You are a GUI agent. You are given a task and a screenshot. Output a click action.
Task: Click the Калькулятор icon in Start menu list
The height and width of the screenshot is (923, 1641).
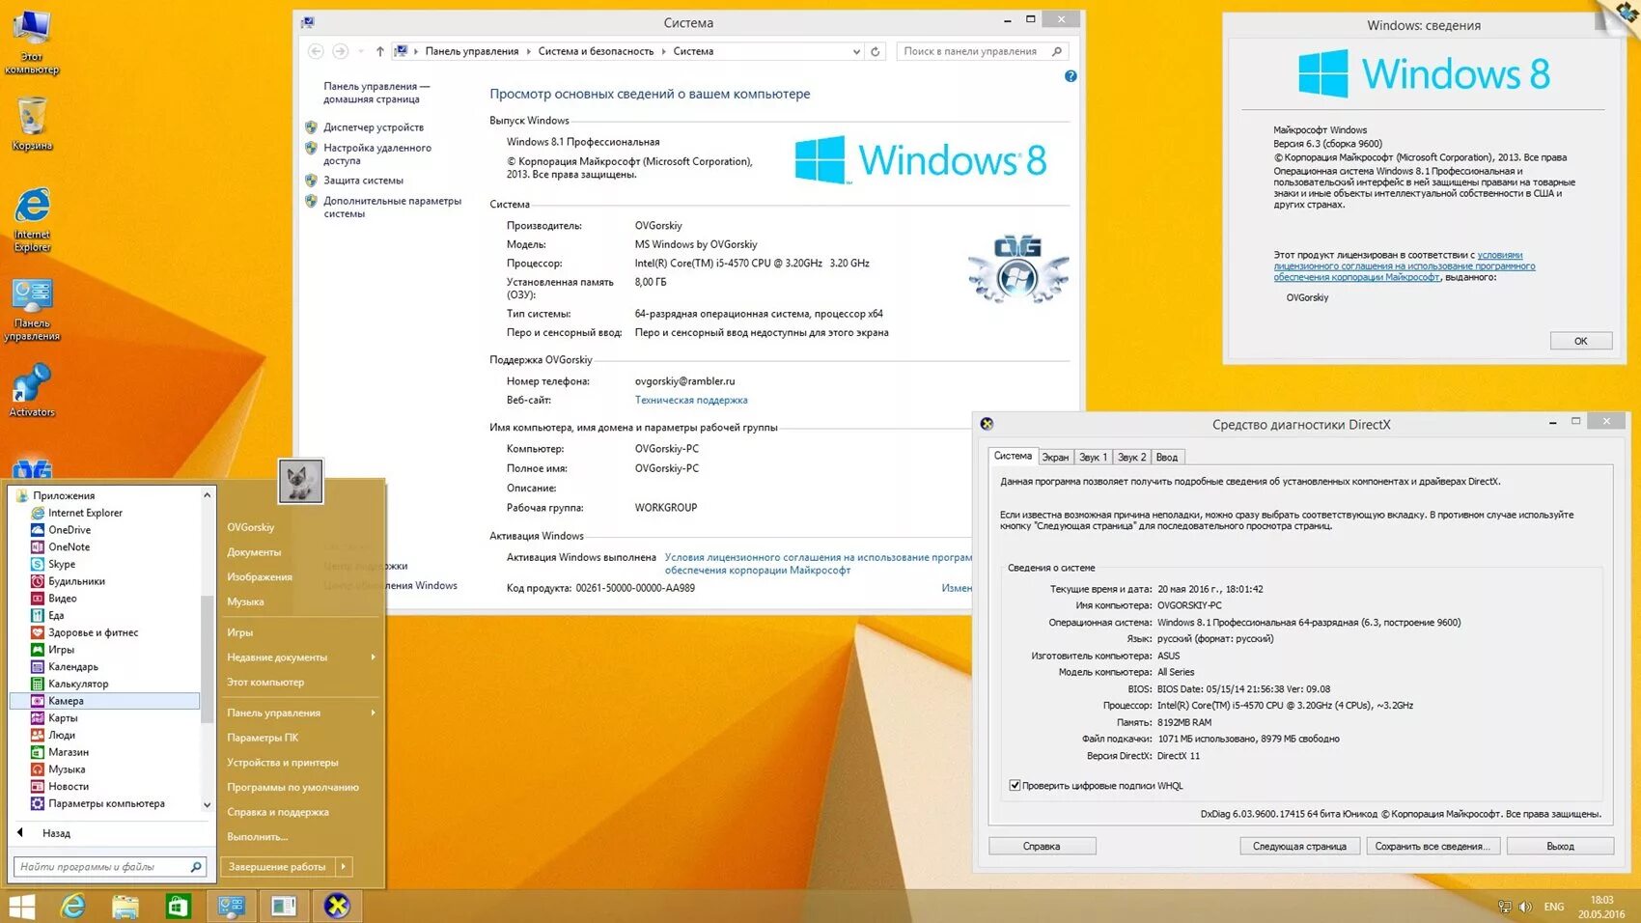38,684
